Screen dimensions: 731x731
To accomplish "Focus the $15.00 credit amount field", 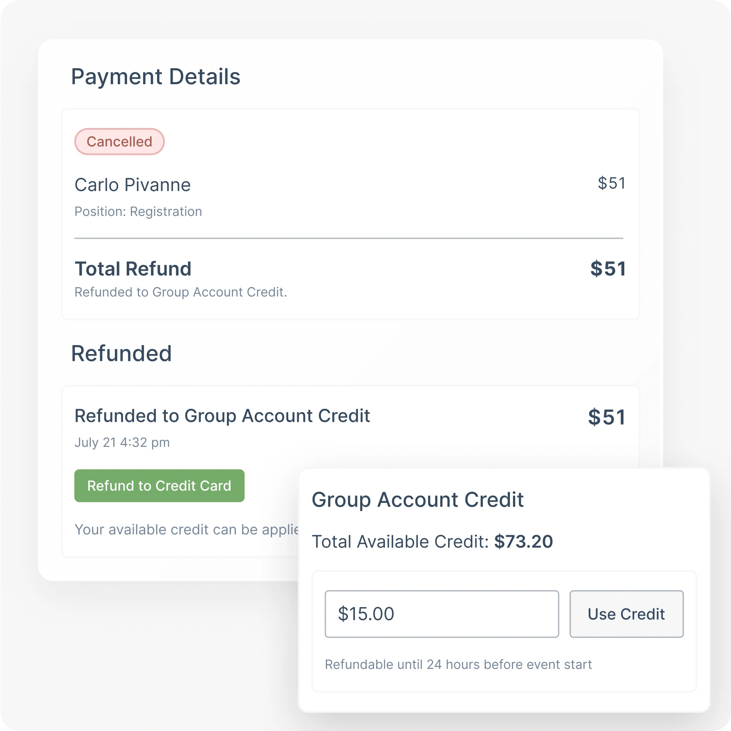I will coord(442,614).
